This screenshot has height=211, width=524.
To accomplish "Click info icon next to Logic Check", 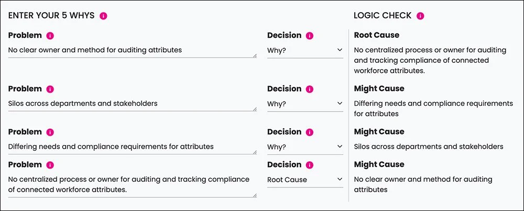I will (x=420, y=16).
